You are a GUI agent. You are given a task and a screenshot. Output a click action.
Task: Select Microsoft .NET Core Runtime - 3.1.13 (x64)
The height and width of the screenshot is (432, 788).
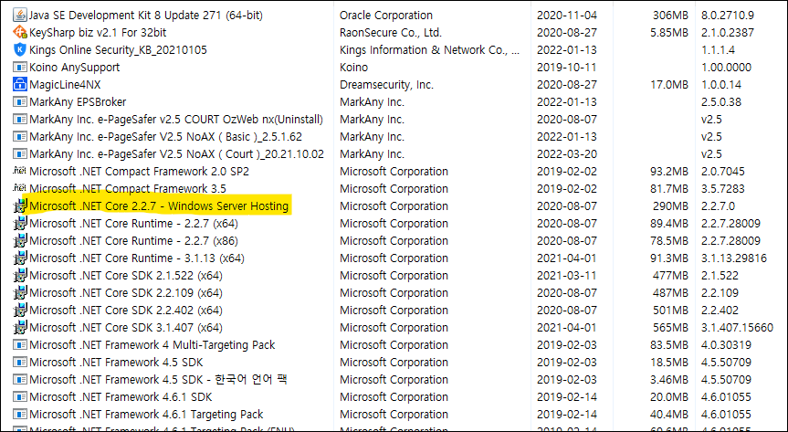pos(137,258)
